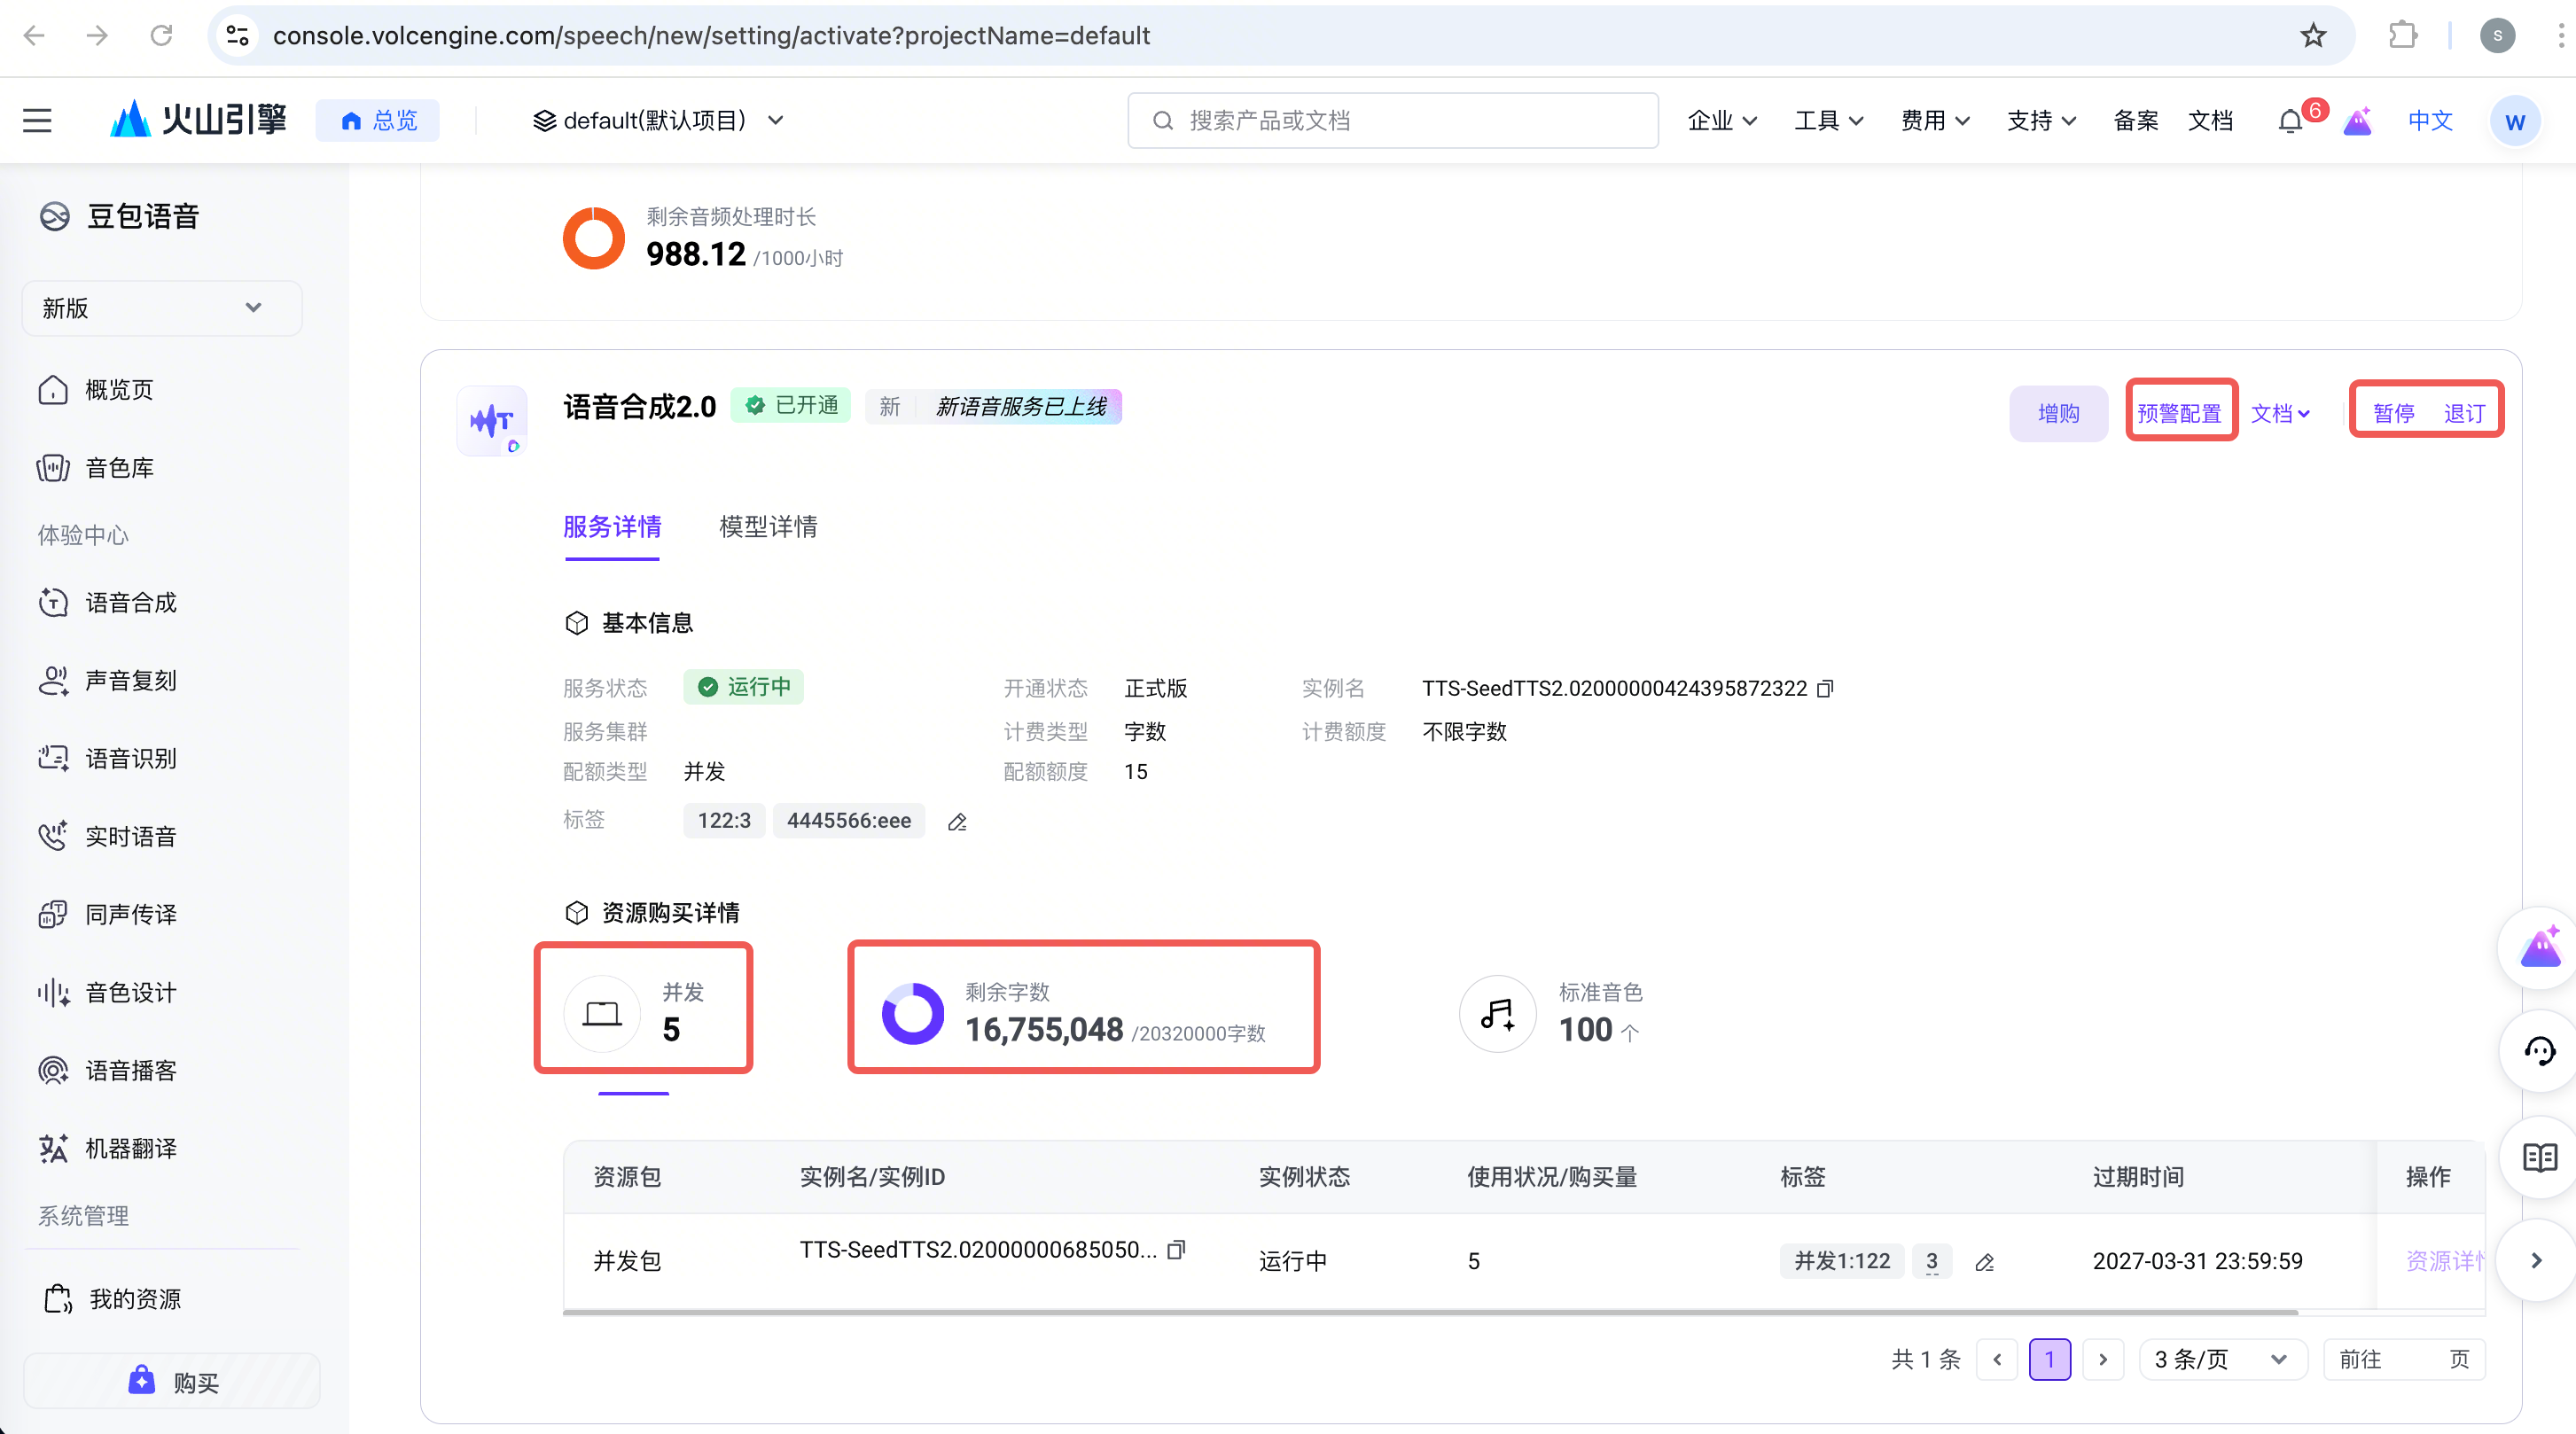Go forward in browser history
The height and width of the screenshot is (1434, 2576).
(97, 36)
